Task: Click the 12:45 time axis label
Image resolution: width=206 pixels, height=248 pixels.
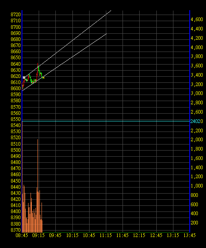Action: point(156,235)
